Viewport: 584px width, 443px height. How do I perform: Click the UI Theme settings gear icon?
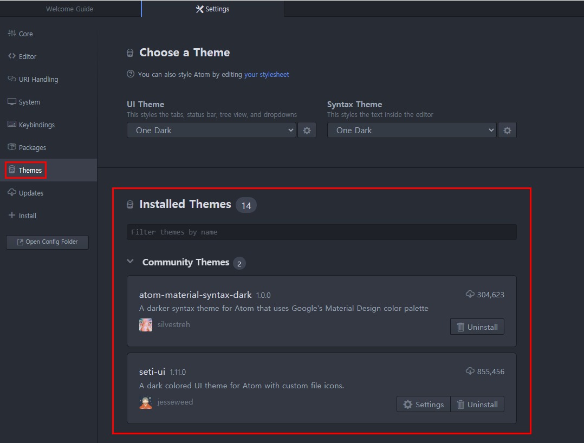point(307,131)
